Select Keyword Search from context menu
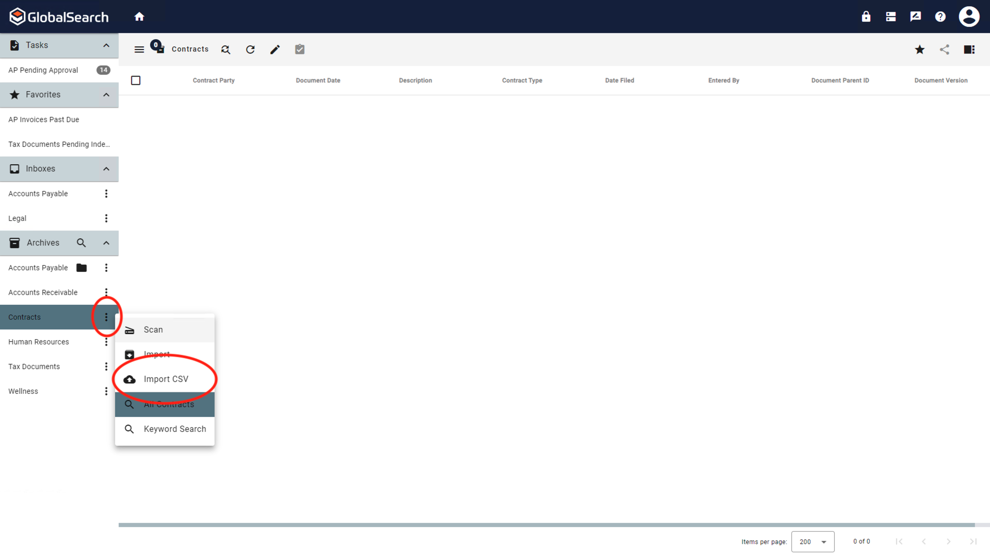Image resolution: width=990 pixels, height=556 pixels. click(175, 428)
